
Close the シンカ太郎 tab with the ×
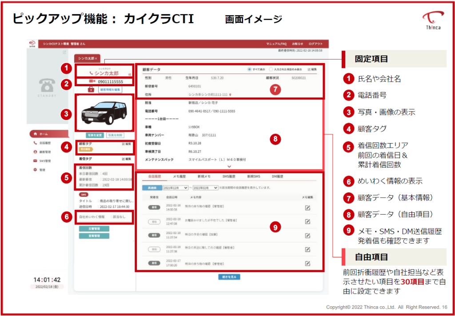click(96, 59)
